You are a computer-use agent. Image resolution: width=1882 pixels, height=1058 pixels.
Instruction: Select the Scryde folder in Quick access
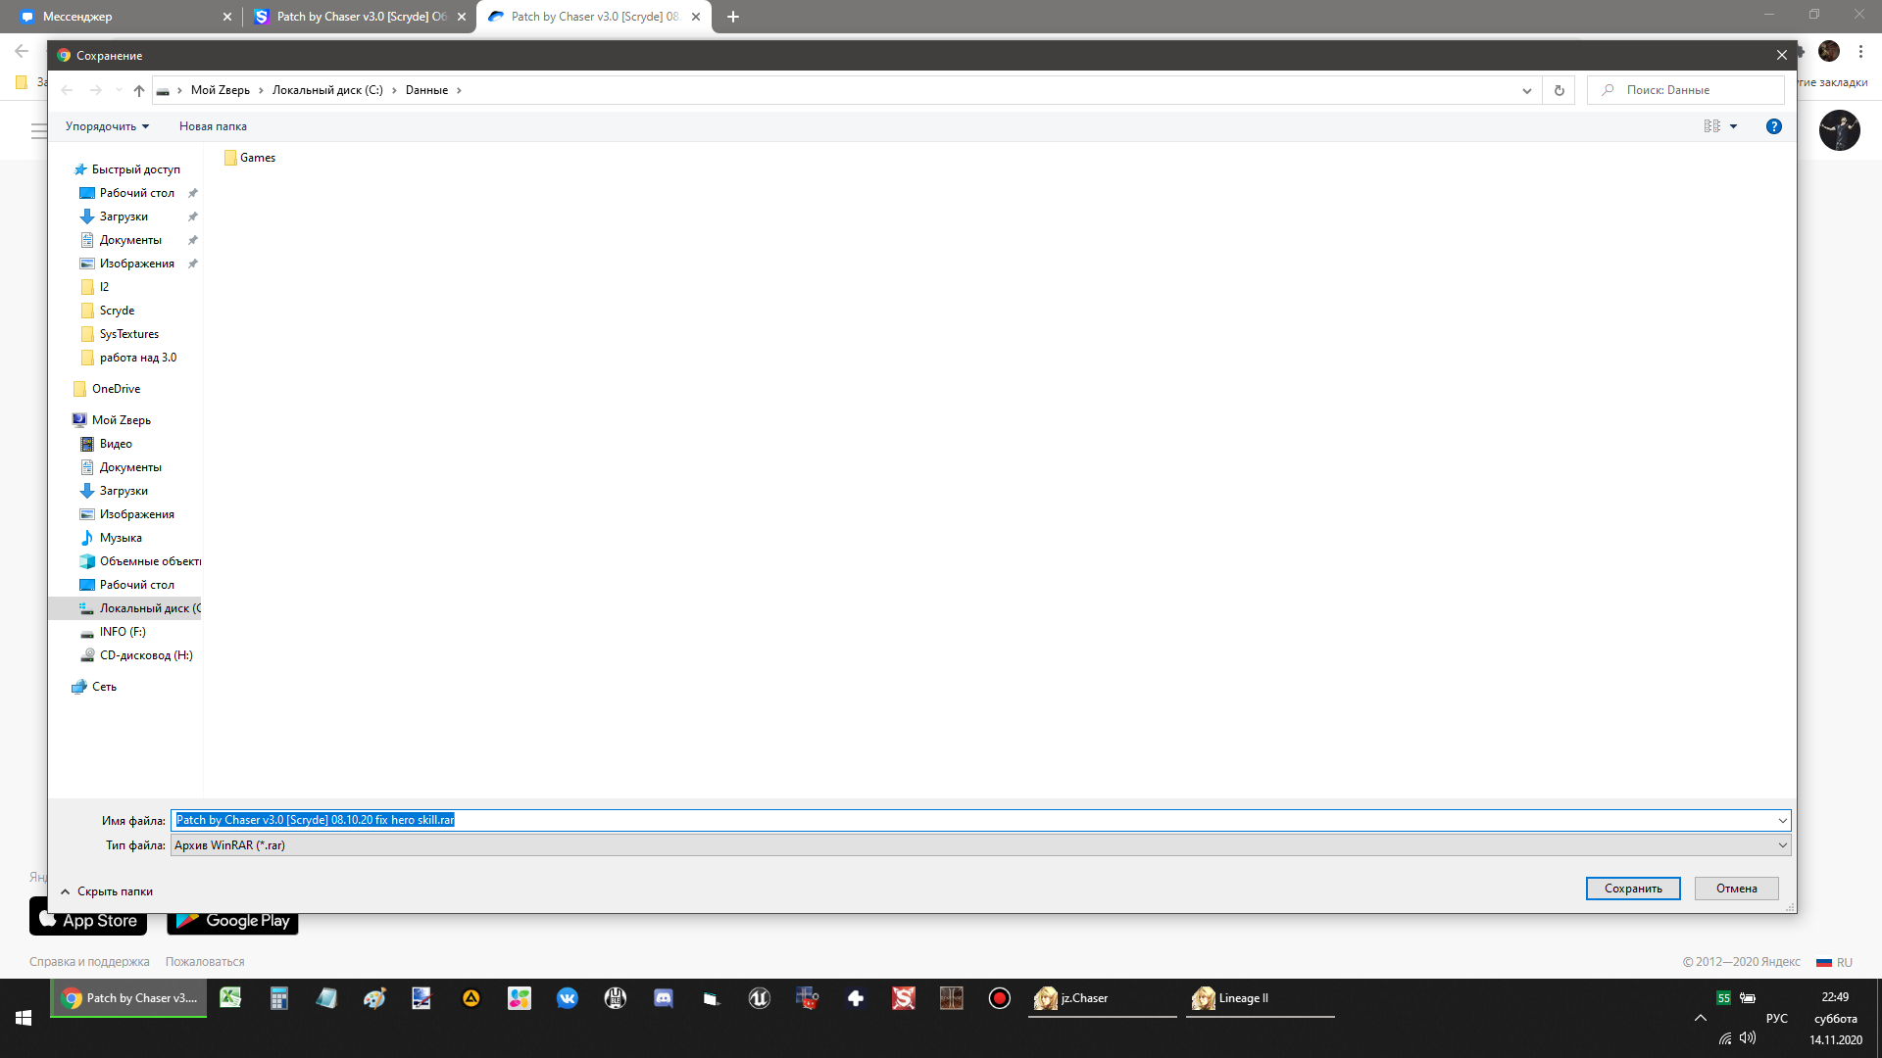coord(117,311)
